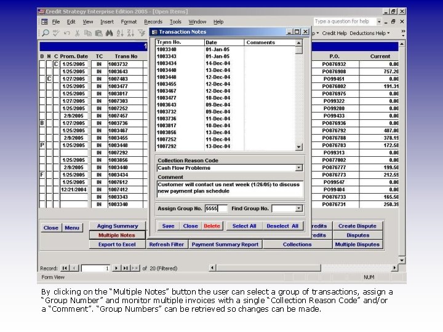The image size is (443, 332).
Task: Click the Comment text box
Action: 230,189
